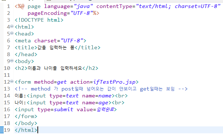Click the value text 입력완료 on line 16

click(x=105, y=109)
